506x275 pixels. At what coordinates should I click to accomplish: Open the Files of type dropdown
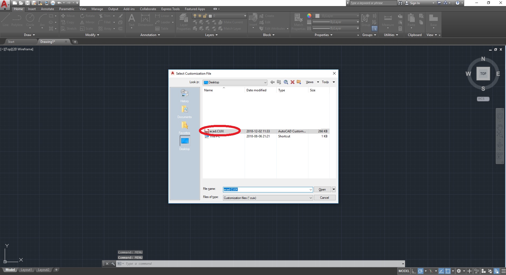(x=311, y=198)
